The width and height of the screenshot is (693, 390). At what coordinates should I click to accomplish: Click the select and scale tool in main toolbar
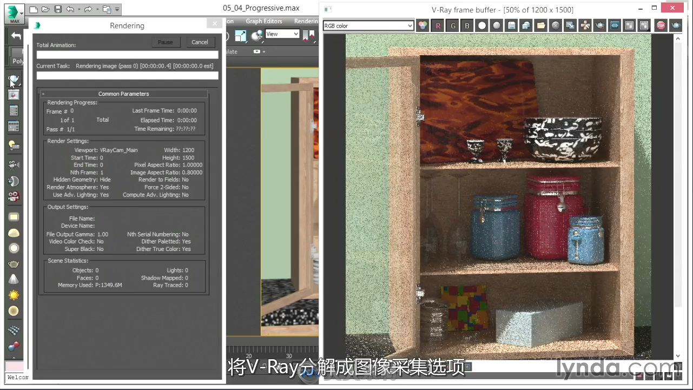pos(240,36)
